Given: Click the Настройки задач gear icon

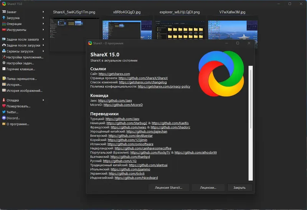Looking at the screenshot, I should pyautogui.click(x=4, y=63).
